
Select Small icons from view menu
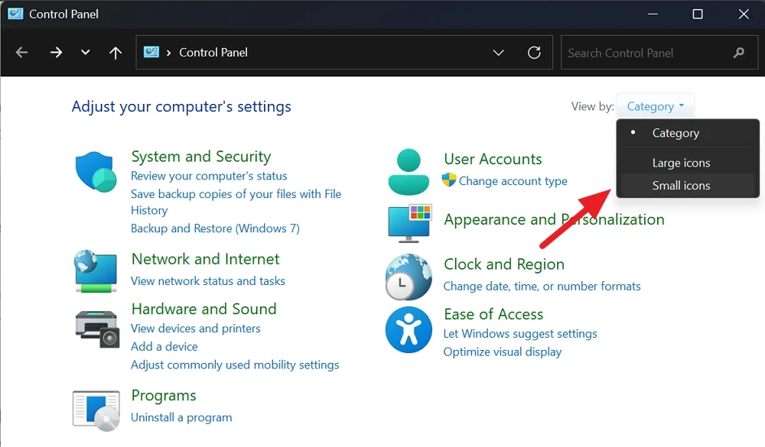[x=681, y=186]
